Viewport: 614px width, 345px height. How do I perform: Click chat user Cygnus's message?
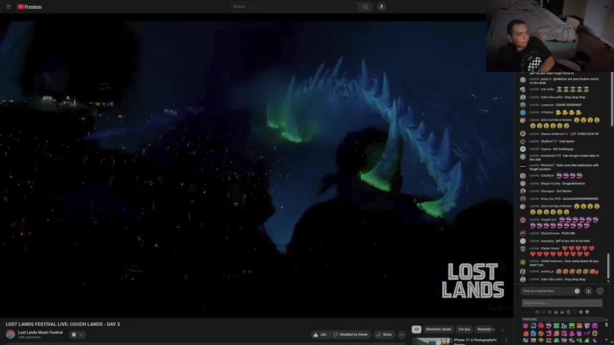(x=563, y=149)
